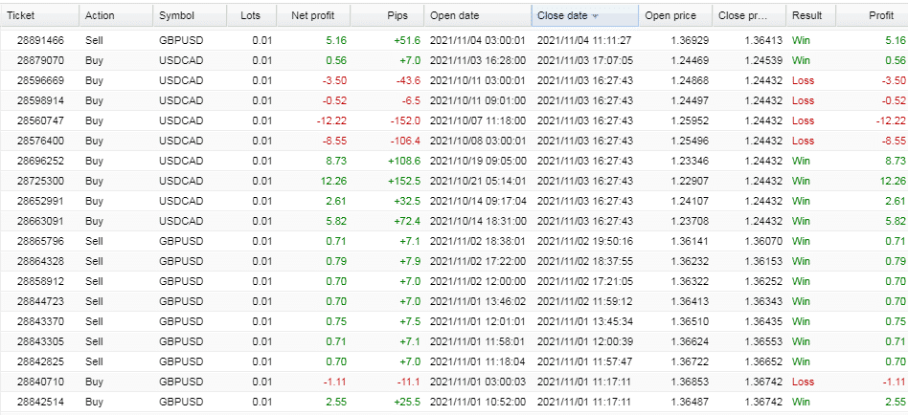This screenshot has height=415, width=908.
Task: Click the Profit column header
Action: click(x=873, y=15)
